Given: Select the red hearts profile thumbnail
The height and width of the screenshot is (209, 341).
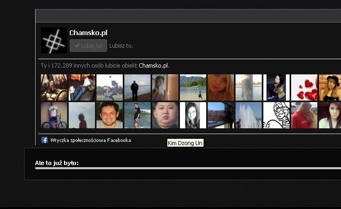Looking at the screenshot, I should coord(304,87).
